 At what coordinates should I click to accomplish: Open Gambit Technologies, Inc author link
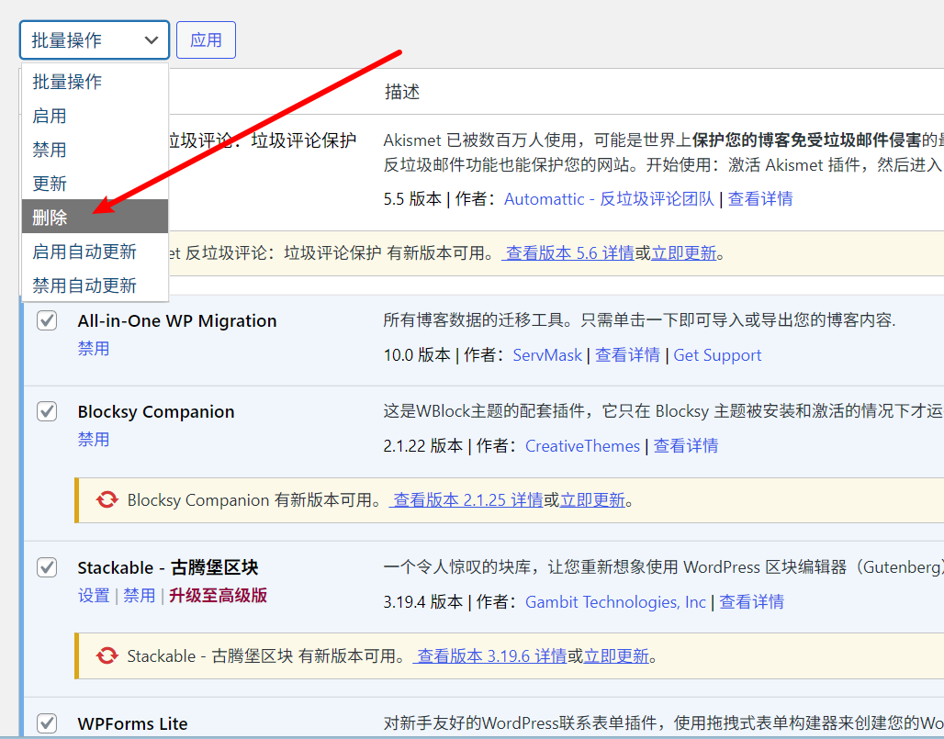pos(615,602)
